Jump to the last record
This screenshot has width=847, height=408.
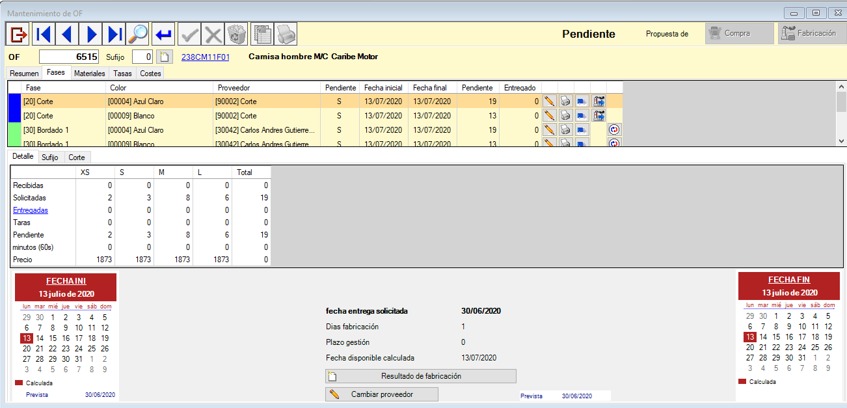click(114, 34)
